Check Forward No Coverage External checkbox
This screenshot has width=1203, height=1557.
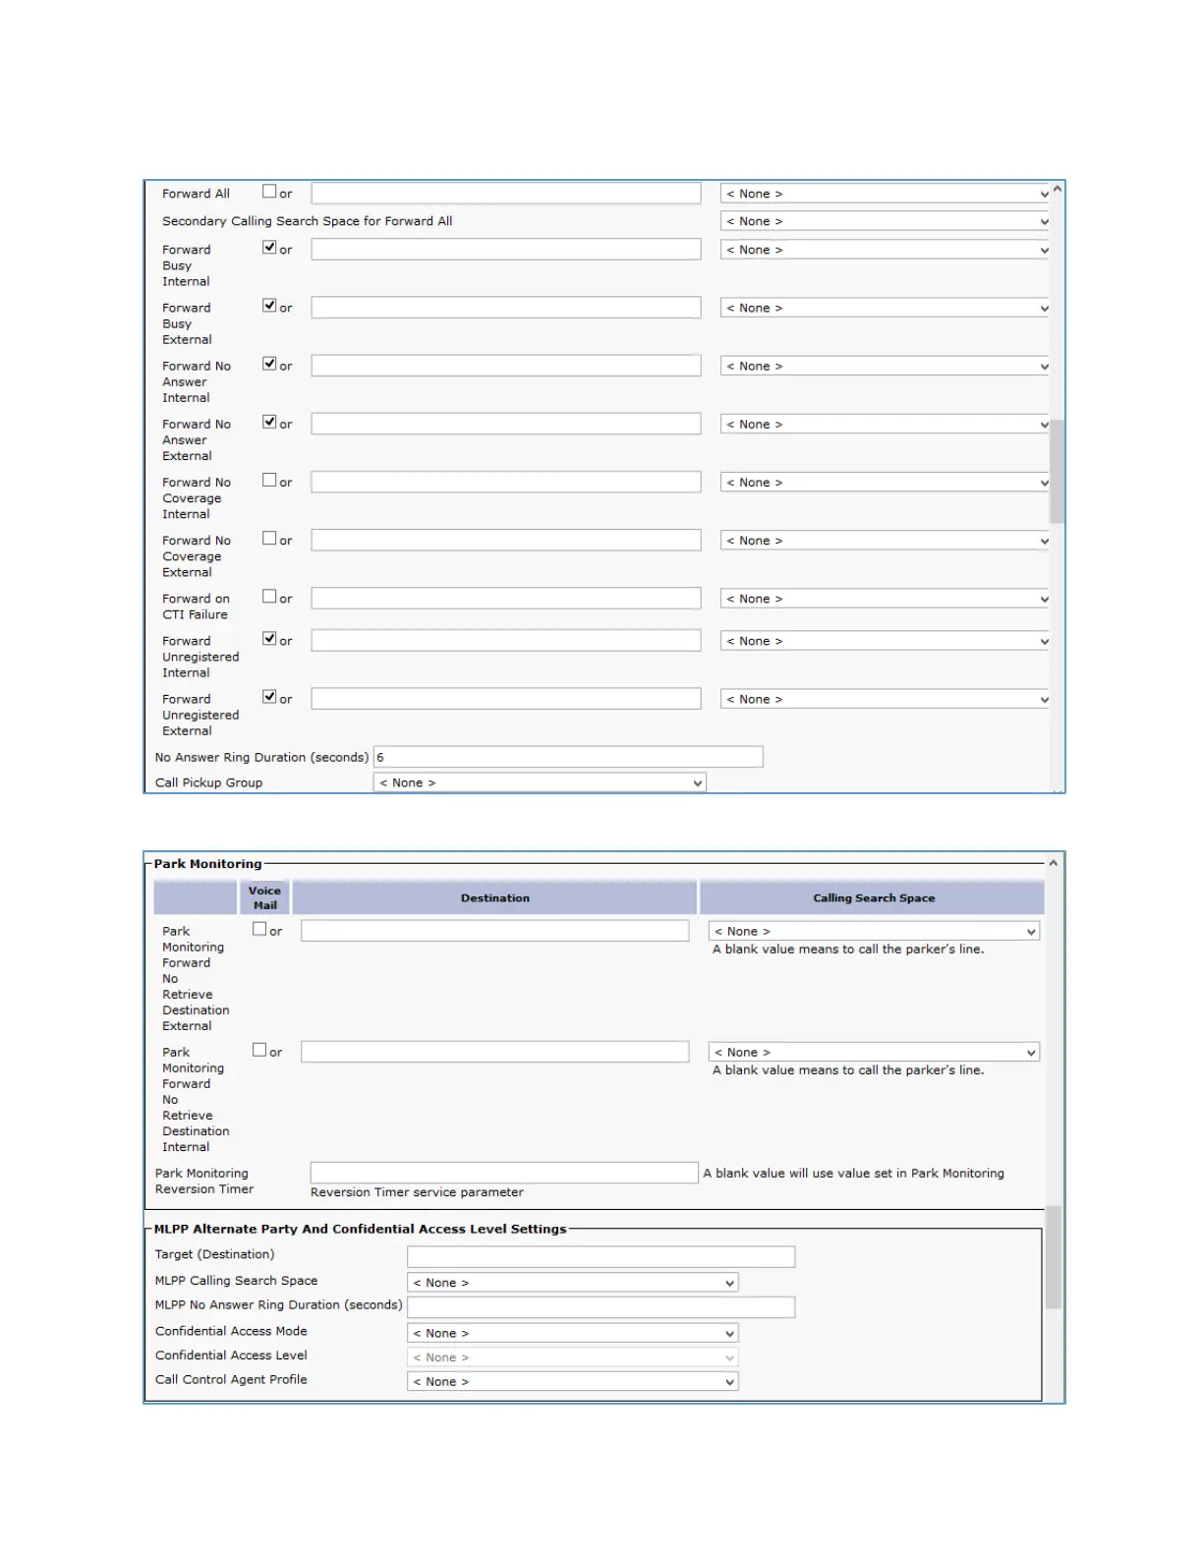pyautogui.click(x=269, y=538)
